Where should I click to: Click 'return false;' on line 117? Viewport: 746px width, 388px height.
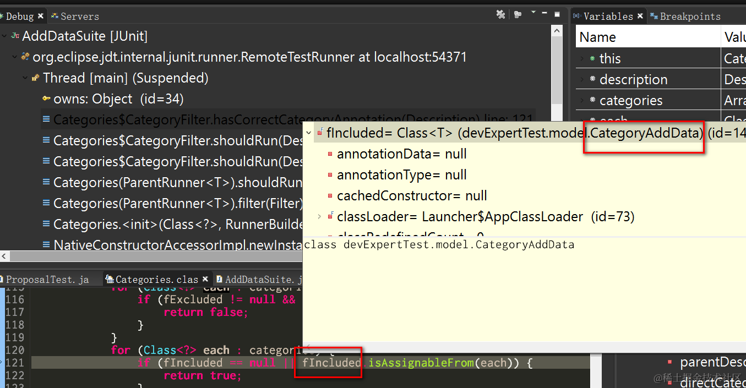click(206, 313)
